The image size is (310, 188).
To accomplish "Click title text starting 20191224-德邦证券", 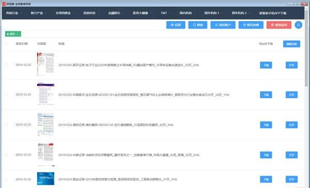I will [116, 125].
